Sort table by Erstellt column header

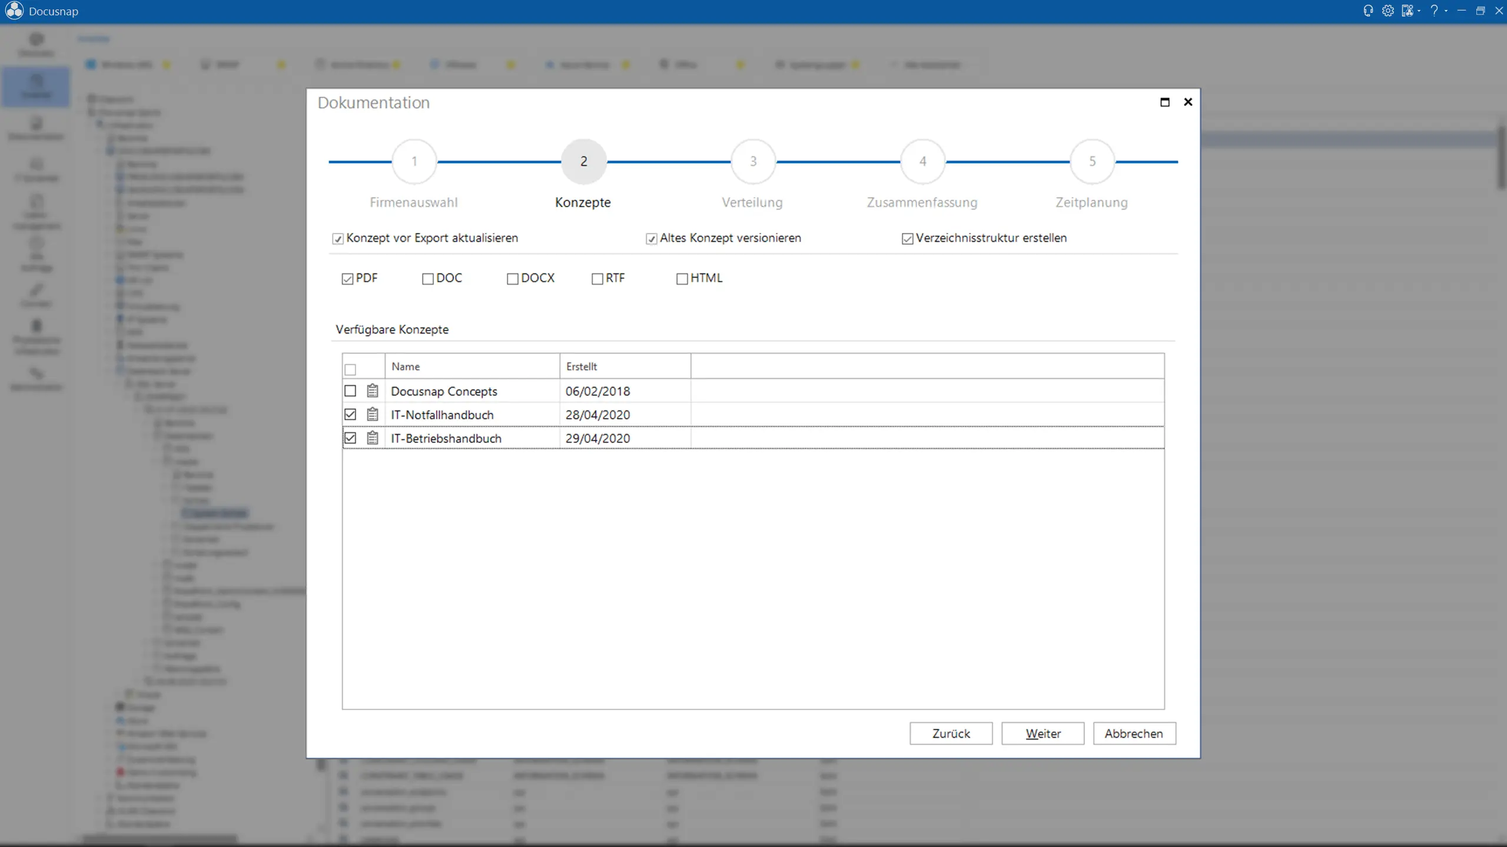(x=625, y=366)
